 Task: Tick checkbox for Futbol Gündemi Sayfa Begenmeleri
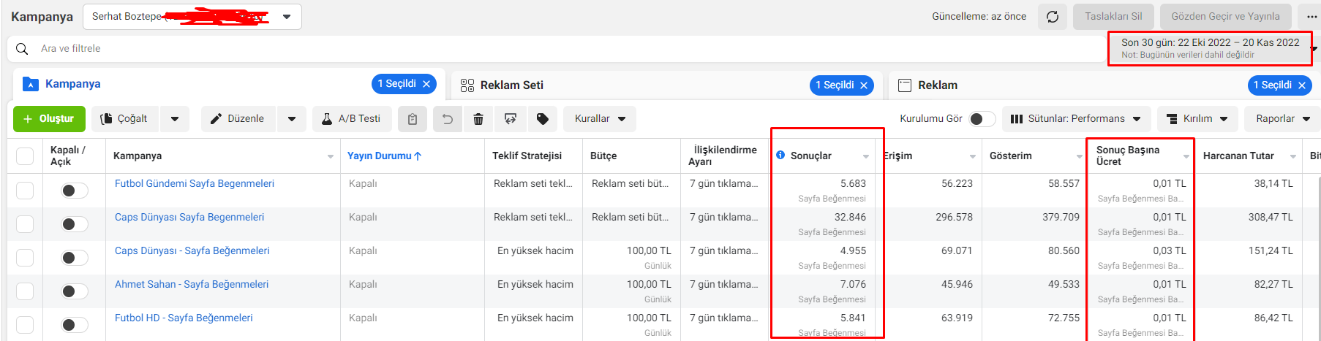(25, 191)
